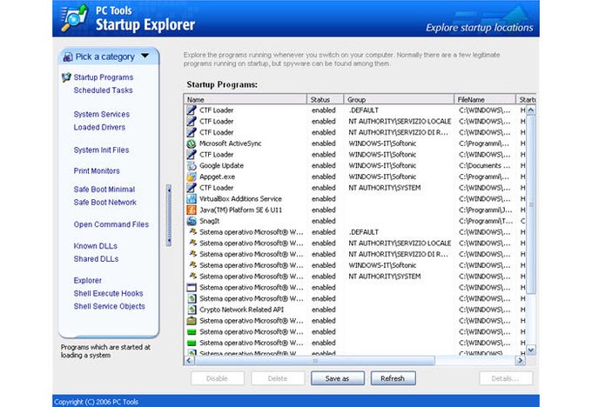
Task: Select Java(TM) Platform SE 6 U11 text
Action: pyautogui.click(x=240, y=210)
